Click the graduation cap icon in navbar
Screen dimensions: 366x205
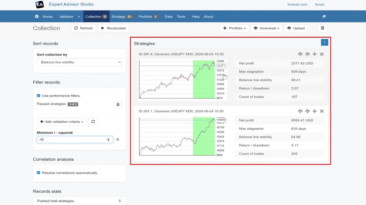(x=324, y=16)
